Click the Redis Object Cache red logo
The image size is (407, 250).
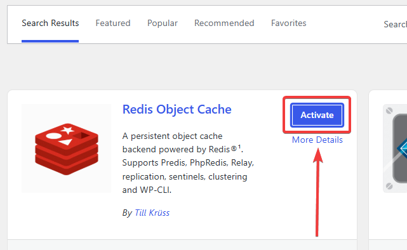tap(67, 148)
